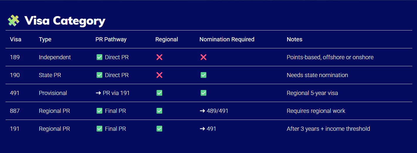This screenshot has height=153, width=417.
Task: Click the red cross in 189 Nomination column
Action: coord(203,57)
